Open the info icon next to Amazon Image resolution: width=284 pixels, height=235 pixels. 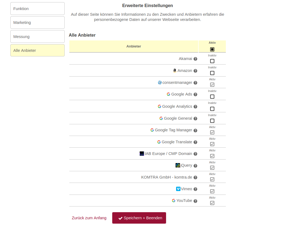click(195, 71)
